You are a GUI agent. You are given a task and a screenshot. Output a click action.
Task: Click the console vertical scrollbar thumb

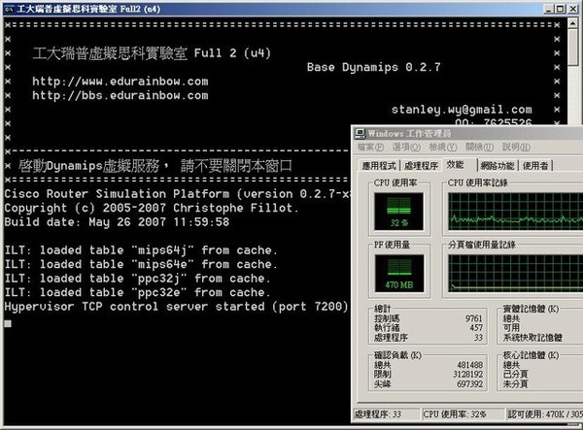tap(572, 48)
